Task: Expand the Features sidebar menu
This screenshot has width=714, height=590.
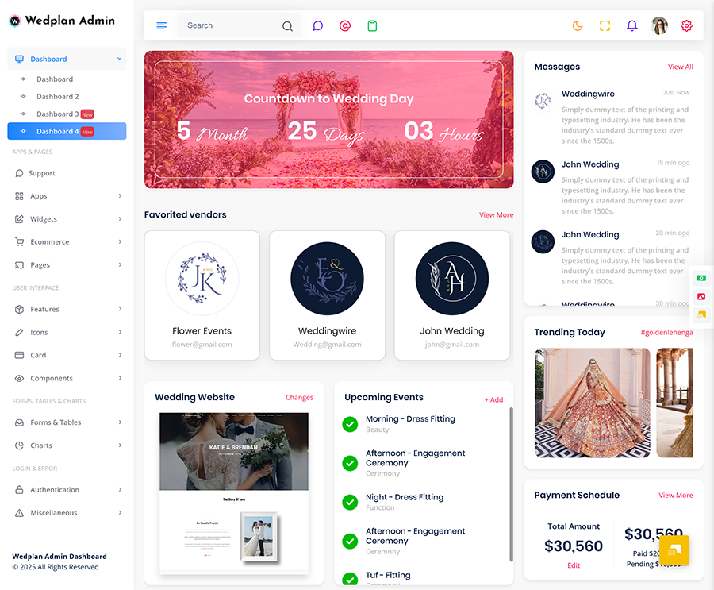Action: [x=67, y=309]
